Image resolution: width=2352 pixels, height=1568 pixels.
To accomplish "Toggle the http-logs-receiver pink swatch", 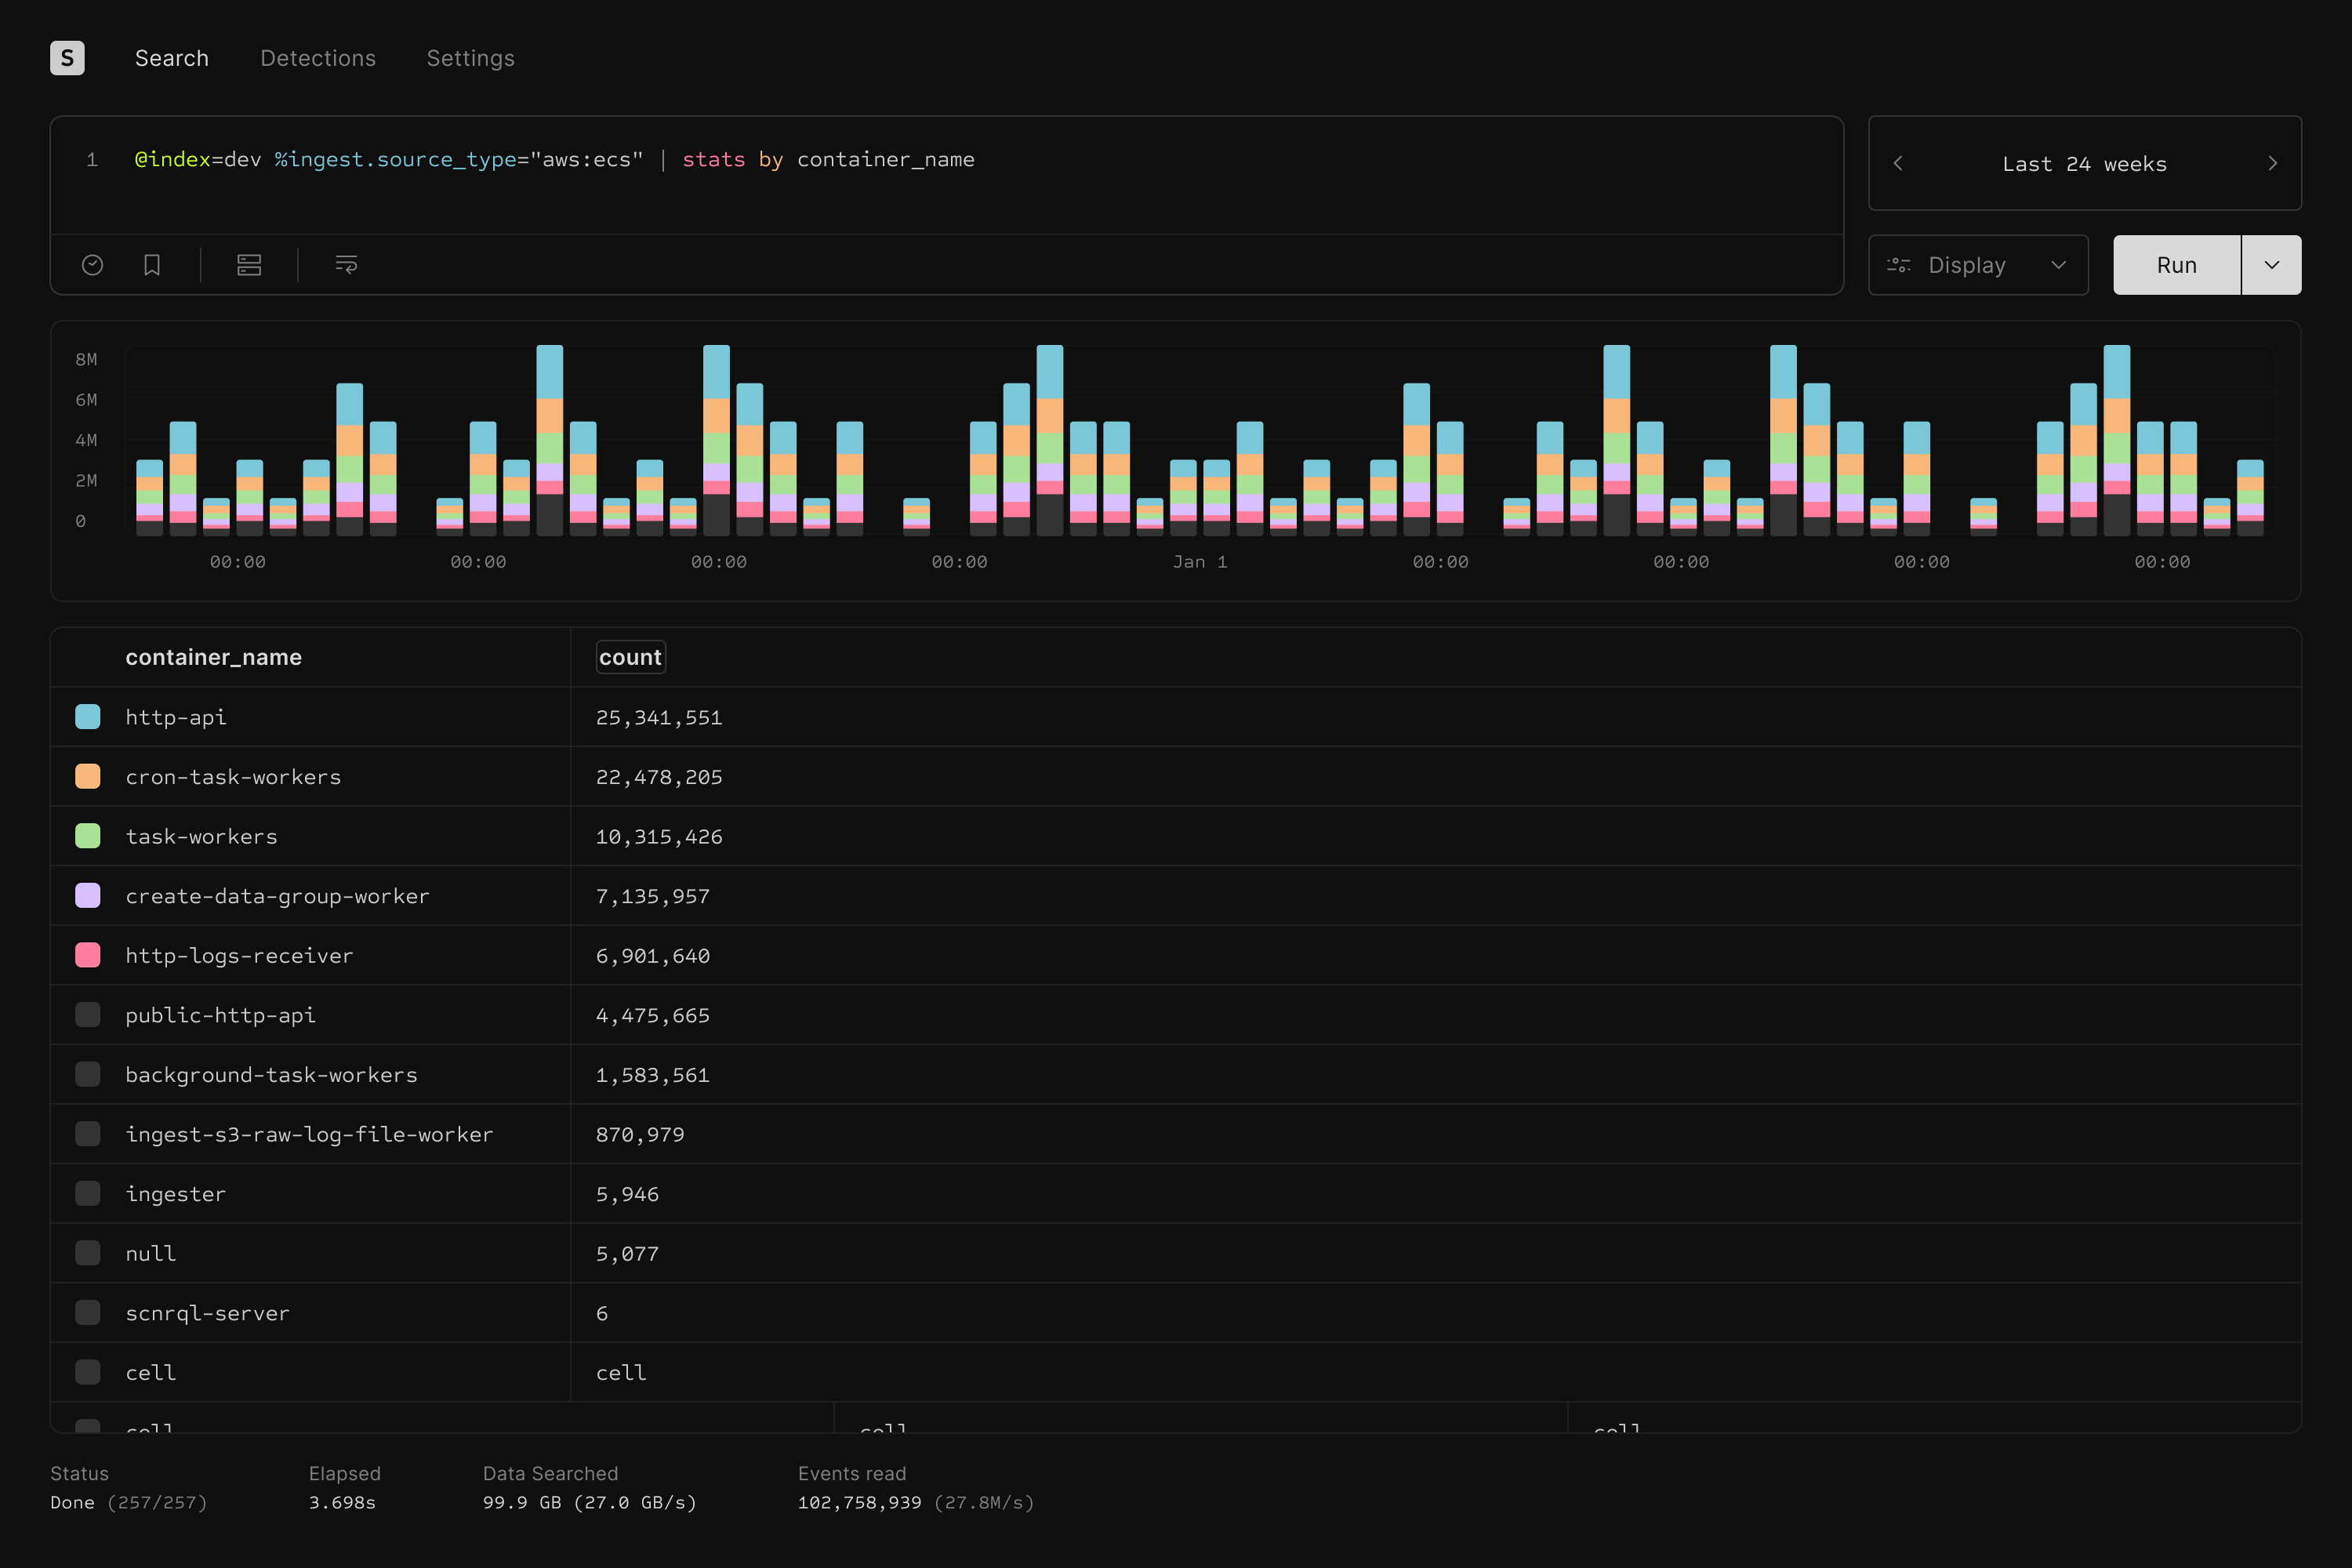I will (x=88, y=955).
